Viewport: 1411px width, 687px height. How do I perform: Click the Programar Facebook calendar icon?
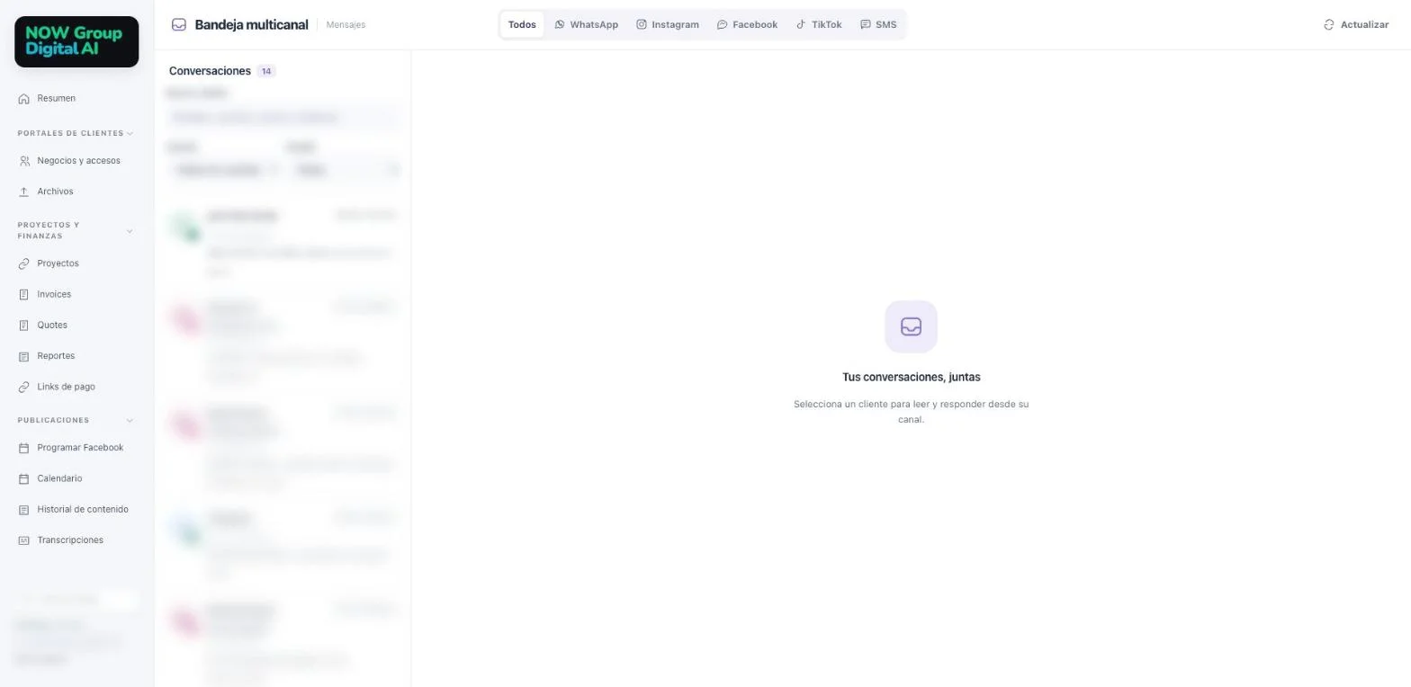[24, 448]
